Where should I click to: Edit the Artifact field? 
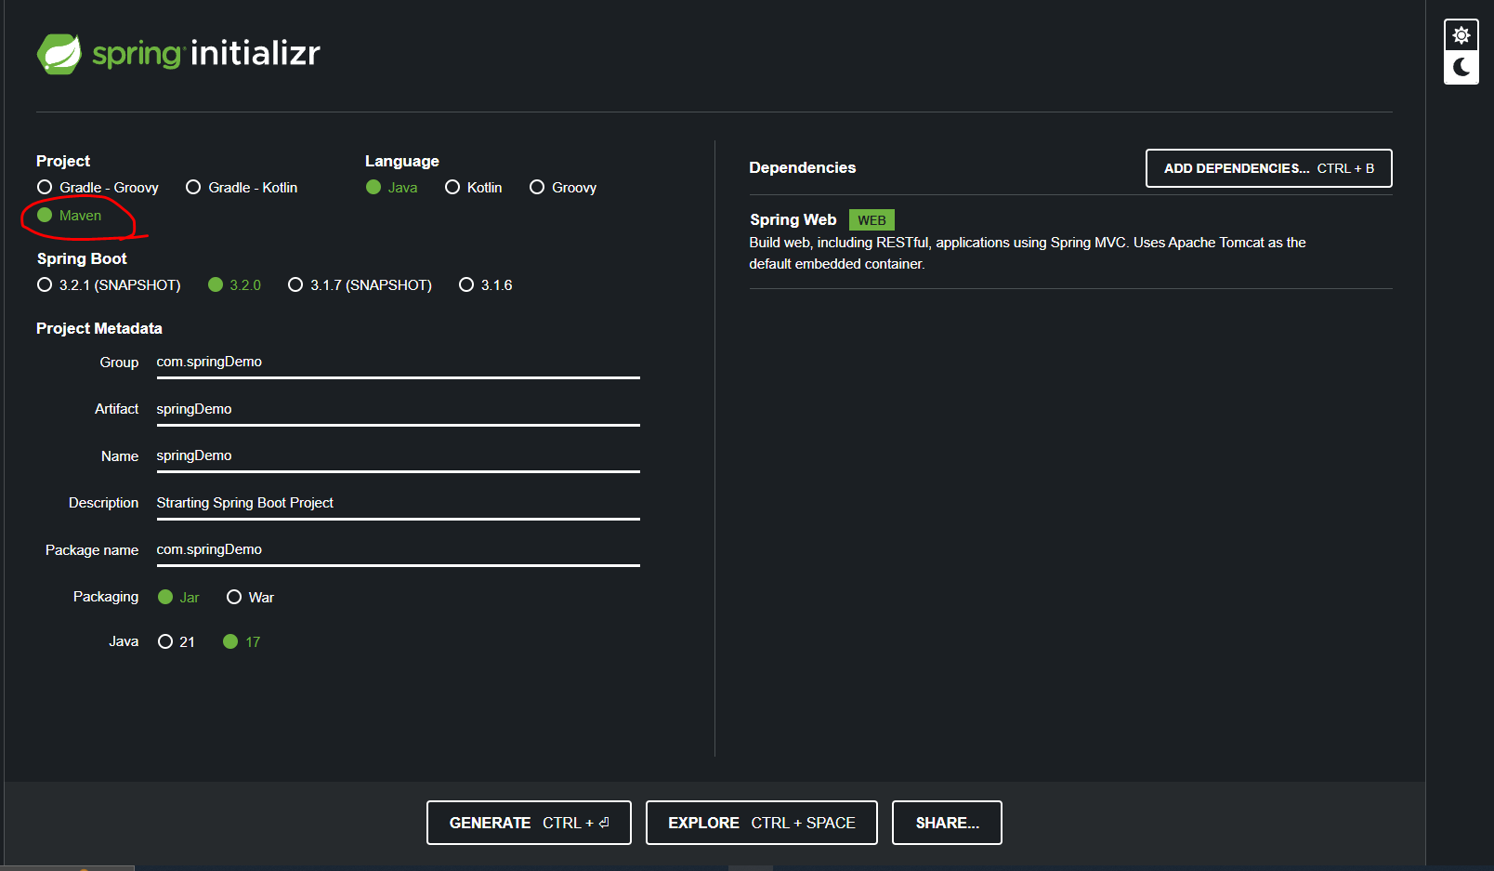pos(398,410)
